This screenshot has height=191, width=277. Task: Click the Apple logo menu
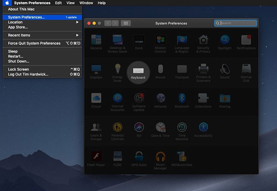coord(7,3)
